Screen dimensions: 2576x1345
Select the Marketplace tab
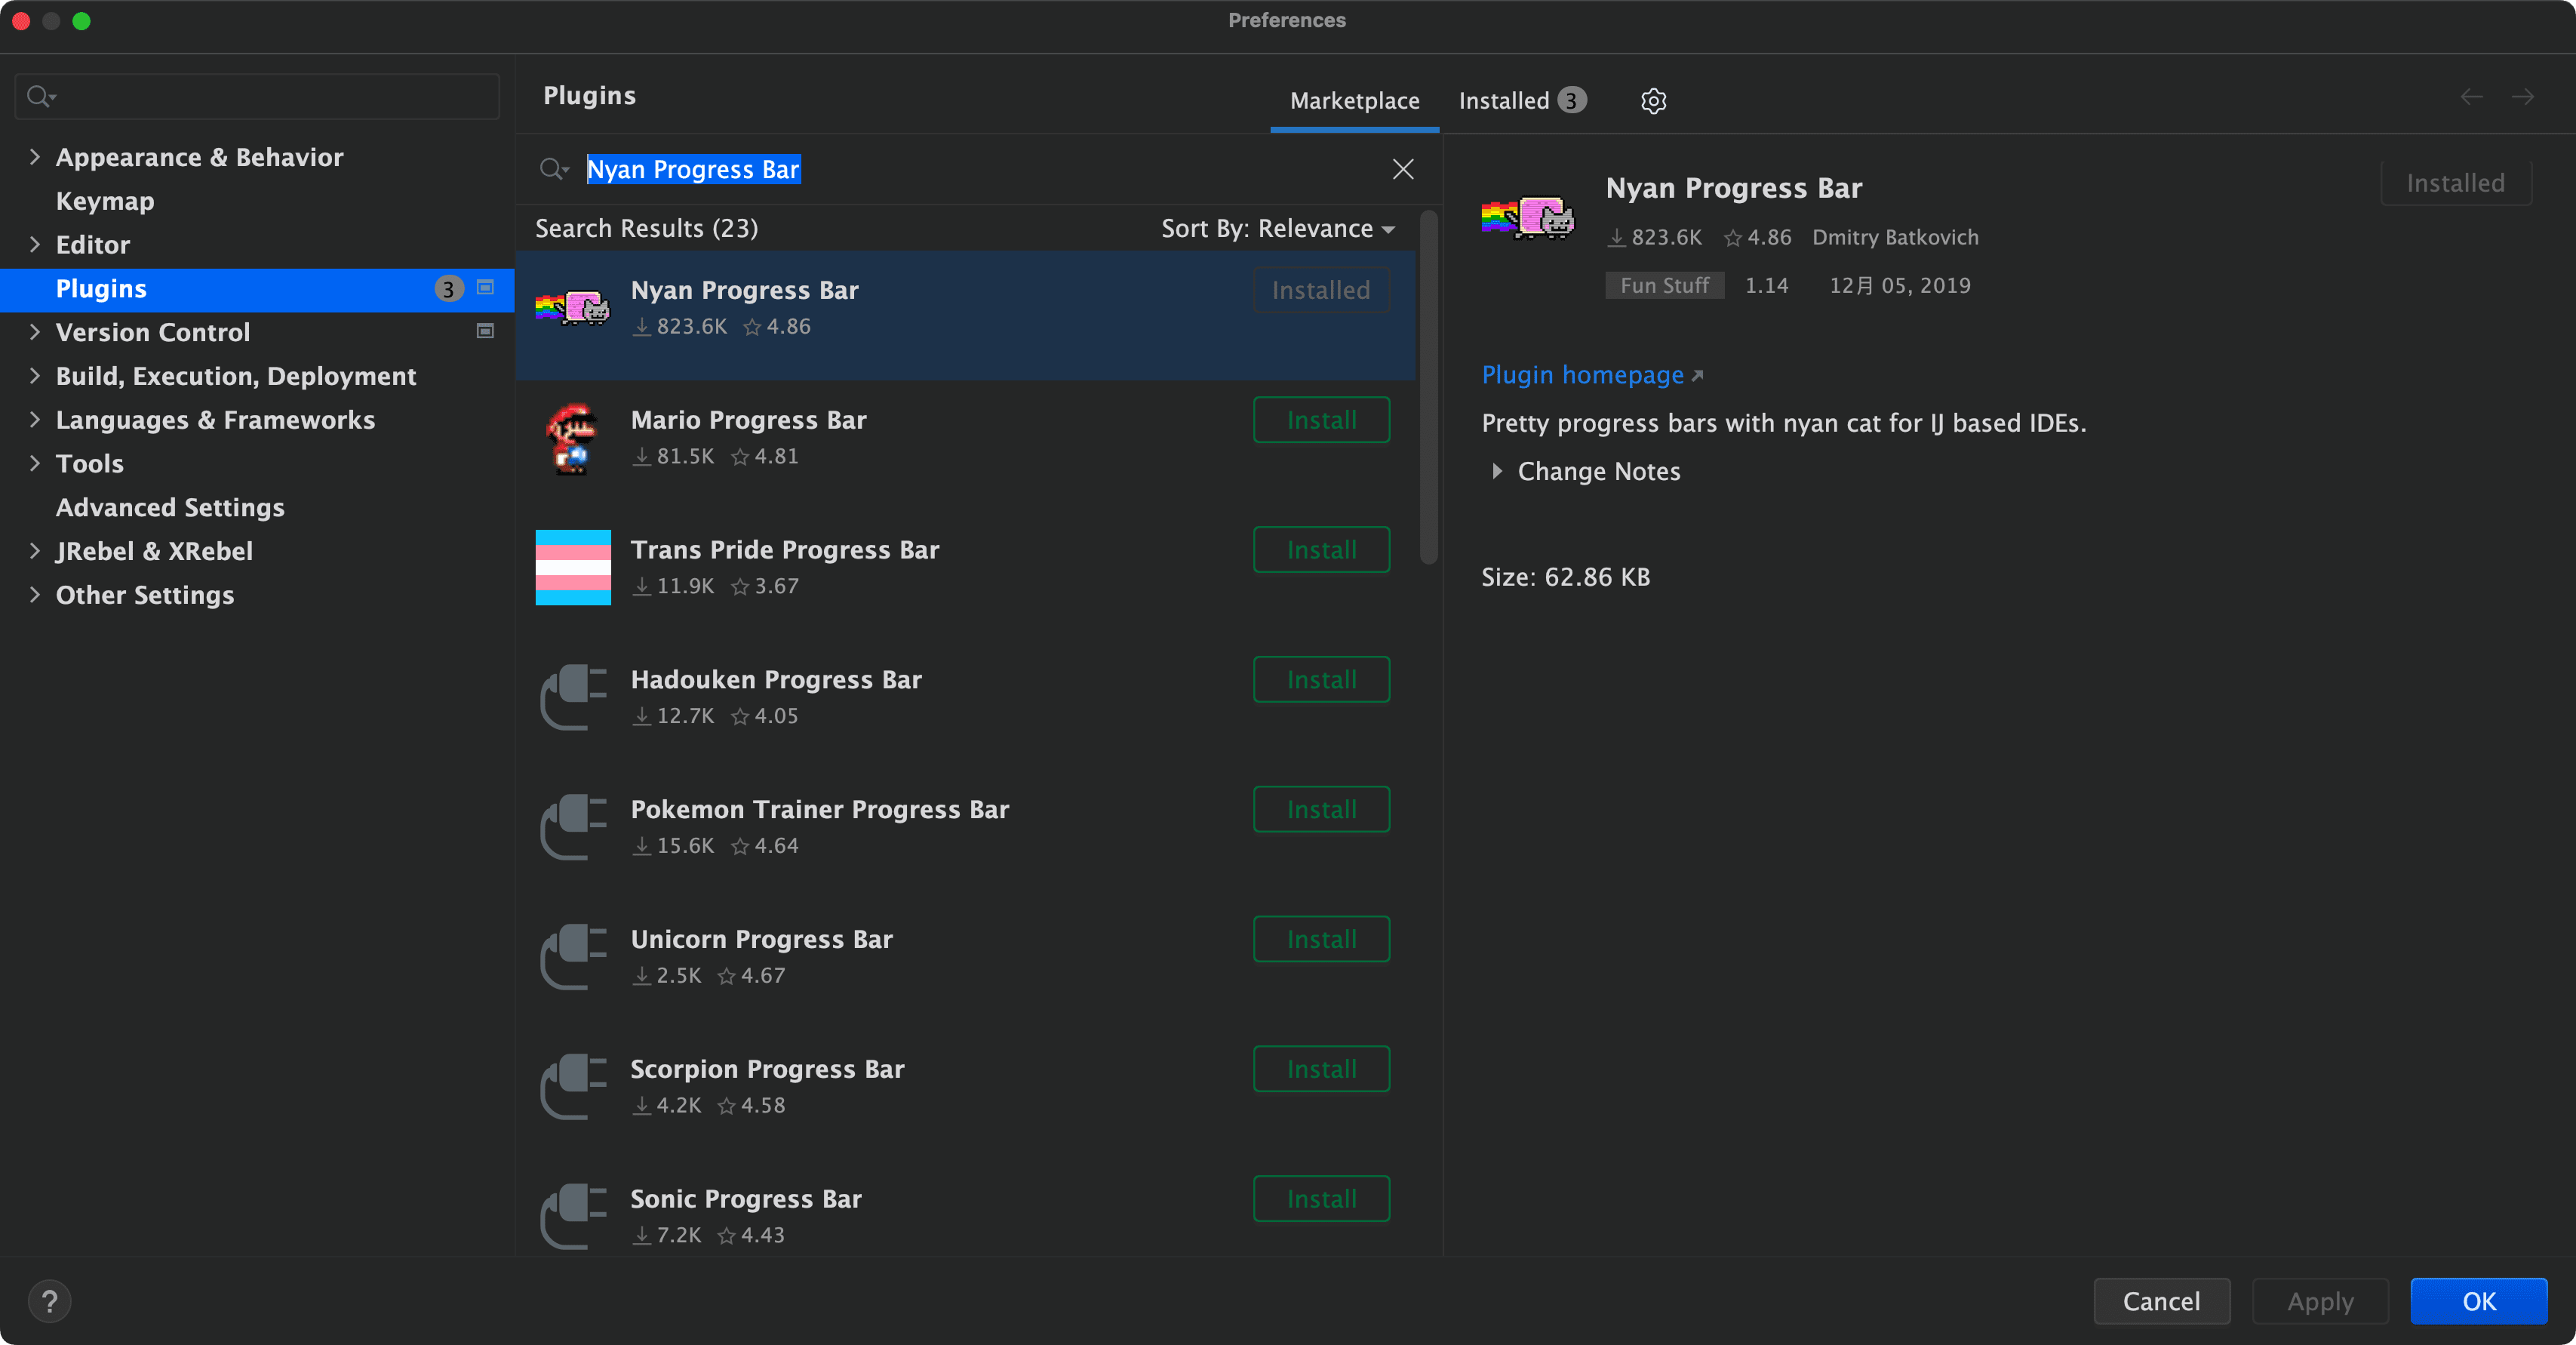tap(1354, 101)
